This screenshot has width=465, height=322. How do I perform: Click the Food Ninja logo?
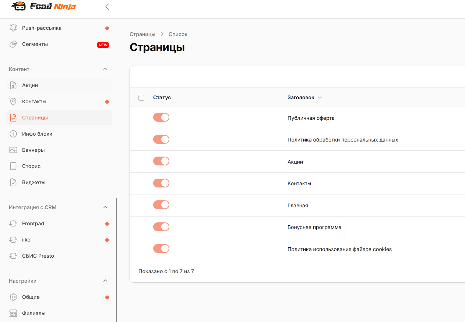click(43, 6)
